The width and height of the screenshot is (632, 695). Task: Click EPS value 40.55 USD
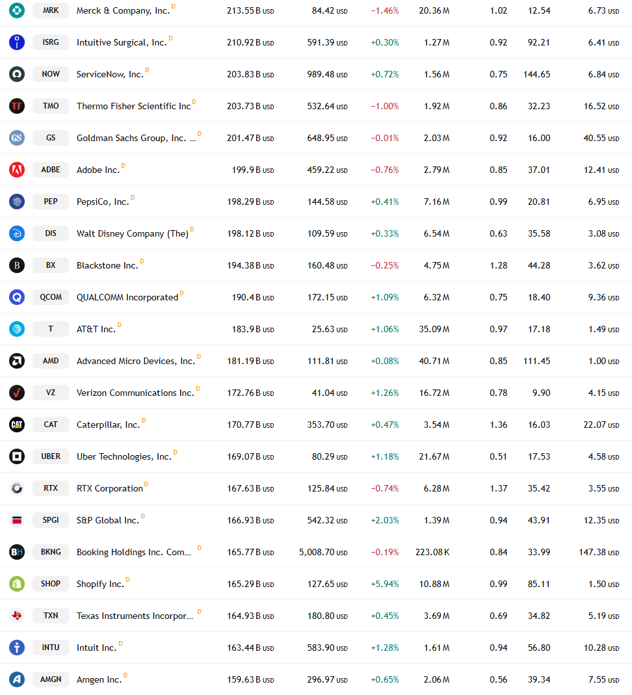[601, 138]
